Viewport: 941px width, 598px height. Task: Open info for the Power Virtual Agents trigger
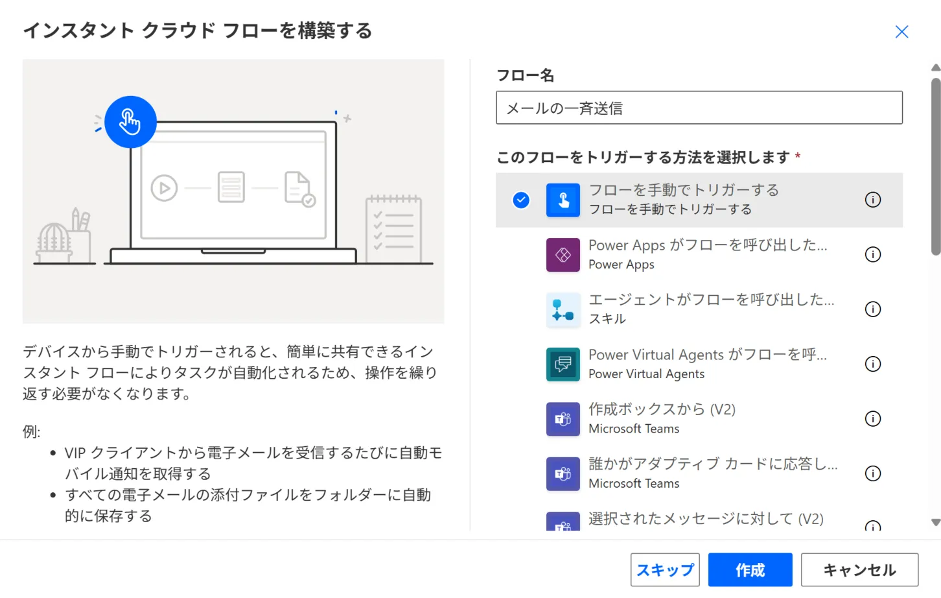pyautogui.click(x=873, y=364)
